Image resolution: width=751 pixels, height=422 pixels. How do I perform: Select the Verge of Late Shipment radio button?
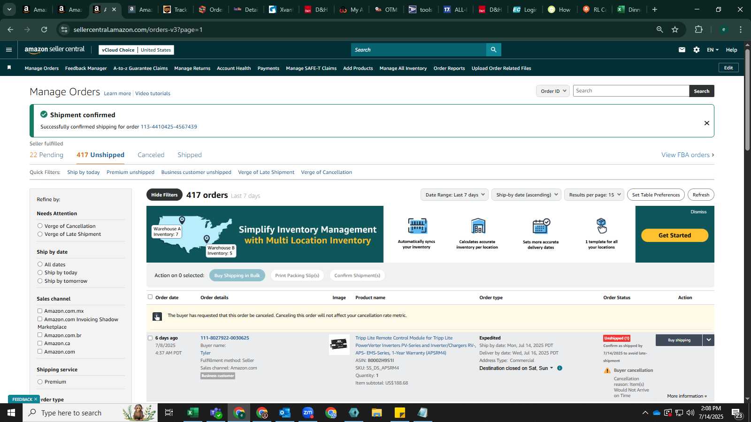point(40,234)
